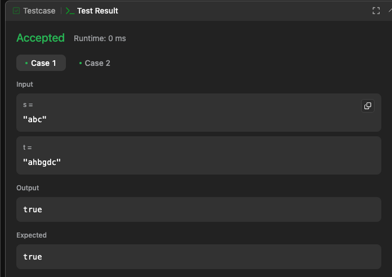The image size is (392, 277).
Task: Click the Expected value true
Action: click(x=33, y=257)
